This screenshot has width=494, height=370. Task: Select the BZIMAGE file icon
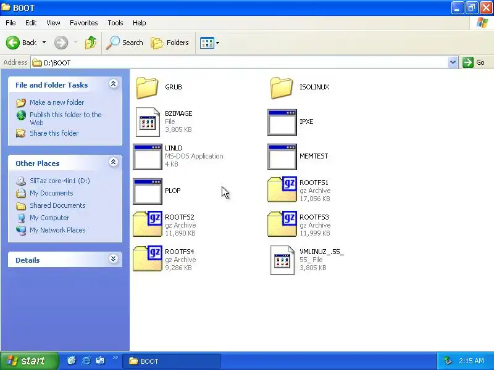pyautogui.click(x=148, y=122)
